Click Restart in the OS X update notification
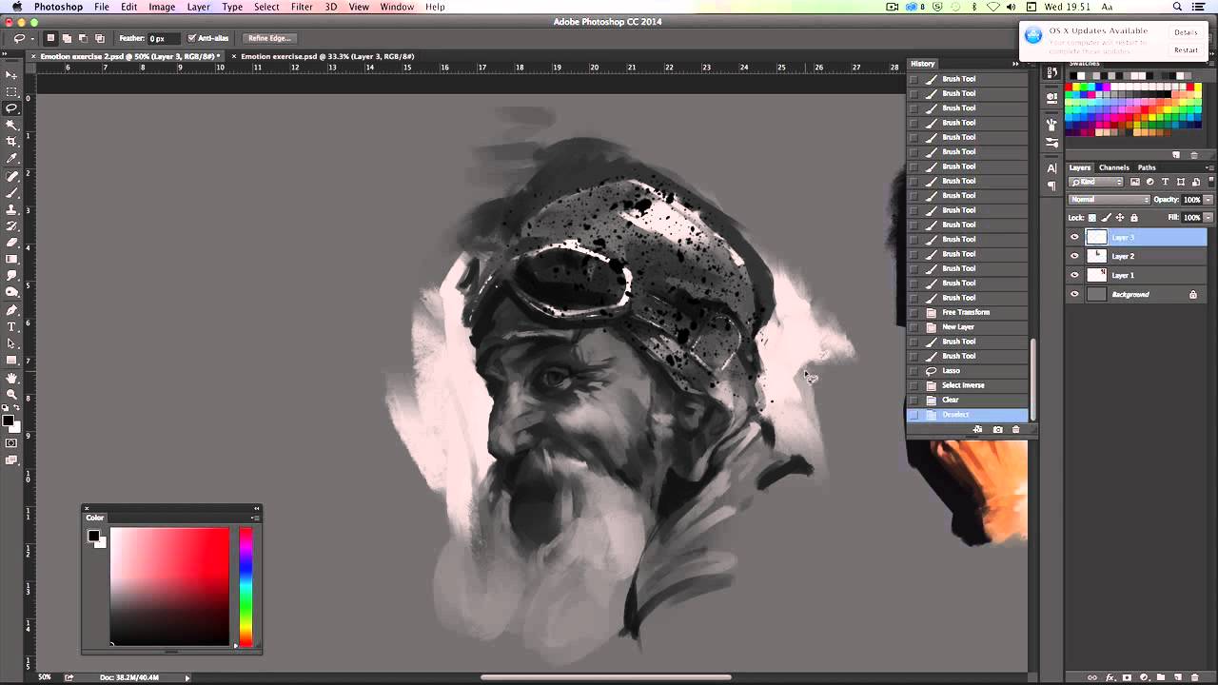 pyautogui.click(x=1186, y=50)
